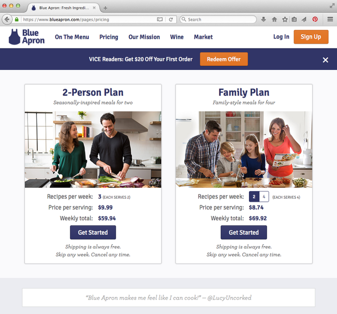Go to browser home icon
Image resolution: width=337 pixels, height=314 pixels.
coord(274,19)
